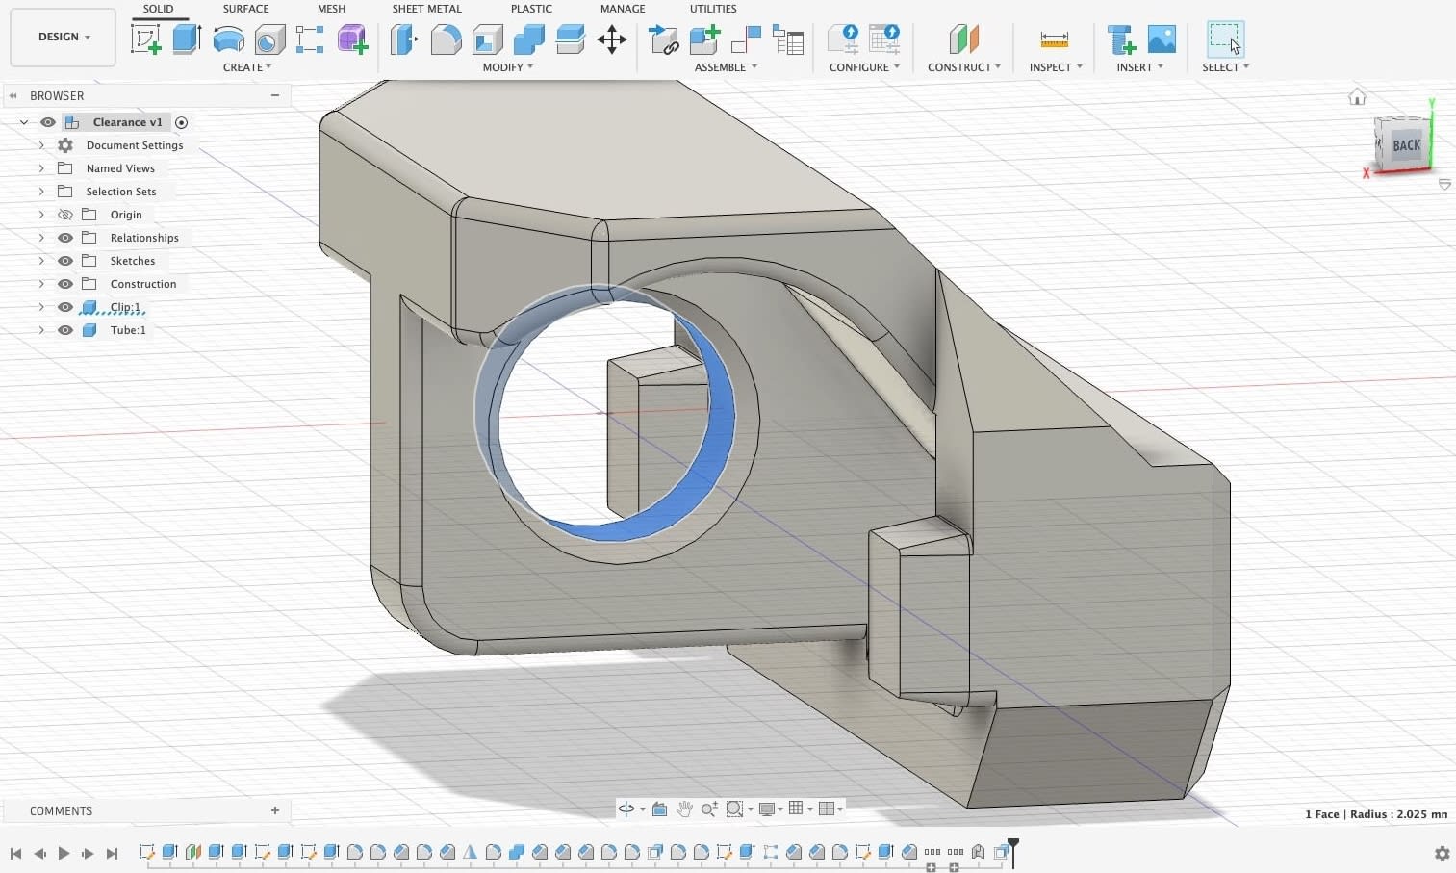Open the CONFIGURE dropdown menu

tap(865, 67)
